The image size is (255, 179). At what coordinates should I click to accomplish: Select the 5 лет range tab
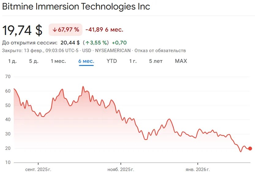tap(156, 61)
